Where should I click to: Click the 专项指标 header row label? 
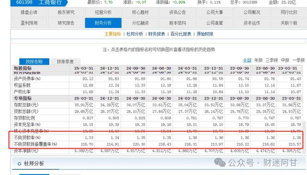coord(23,98)
